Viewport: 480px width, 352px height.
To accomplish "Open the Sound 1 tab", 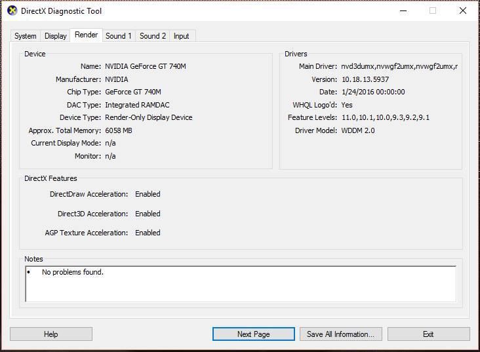I will pos(119,36).
